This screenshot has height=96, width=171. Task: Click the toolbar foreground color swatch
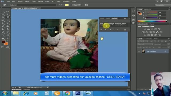click(x=3, y=42)
